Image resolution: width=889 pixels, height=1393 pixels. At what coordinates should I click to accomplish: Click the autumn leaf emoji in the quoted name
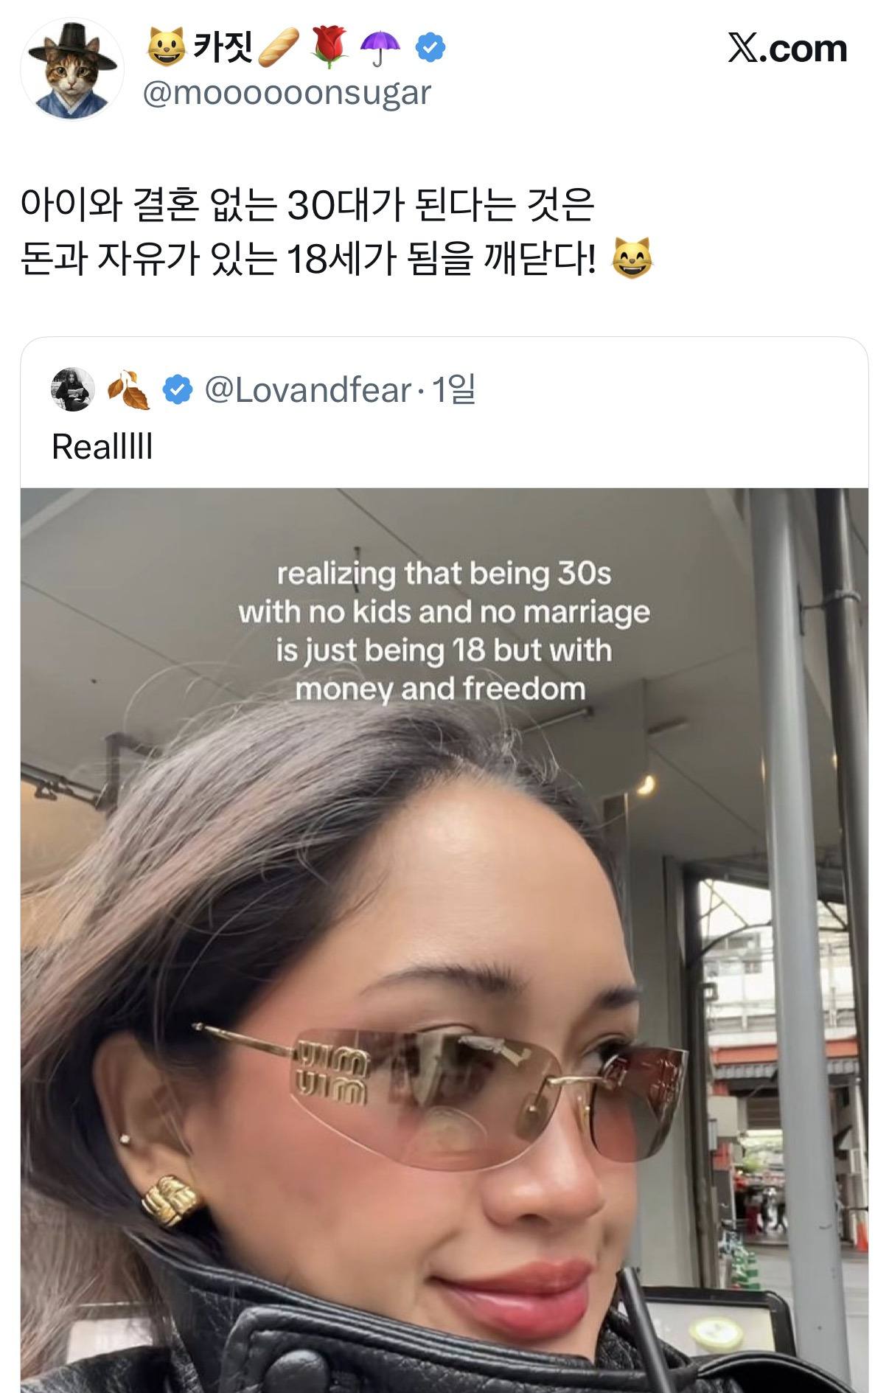(129, 389)
